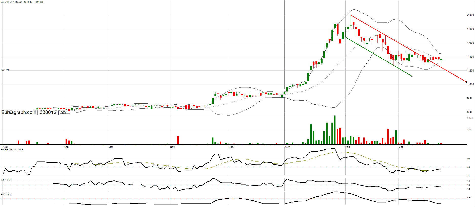This screenshot has width=476, height=208.
Task: Click the BW = 9.37 indicator label
Action: point(6,195)
